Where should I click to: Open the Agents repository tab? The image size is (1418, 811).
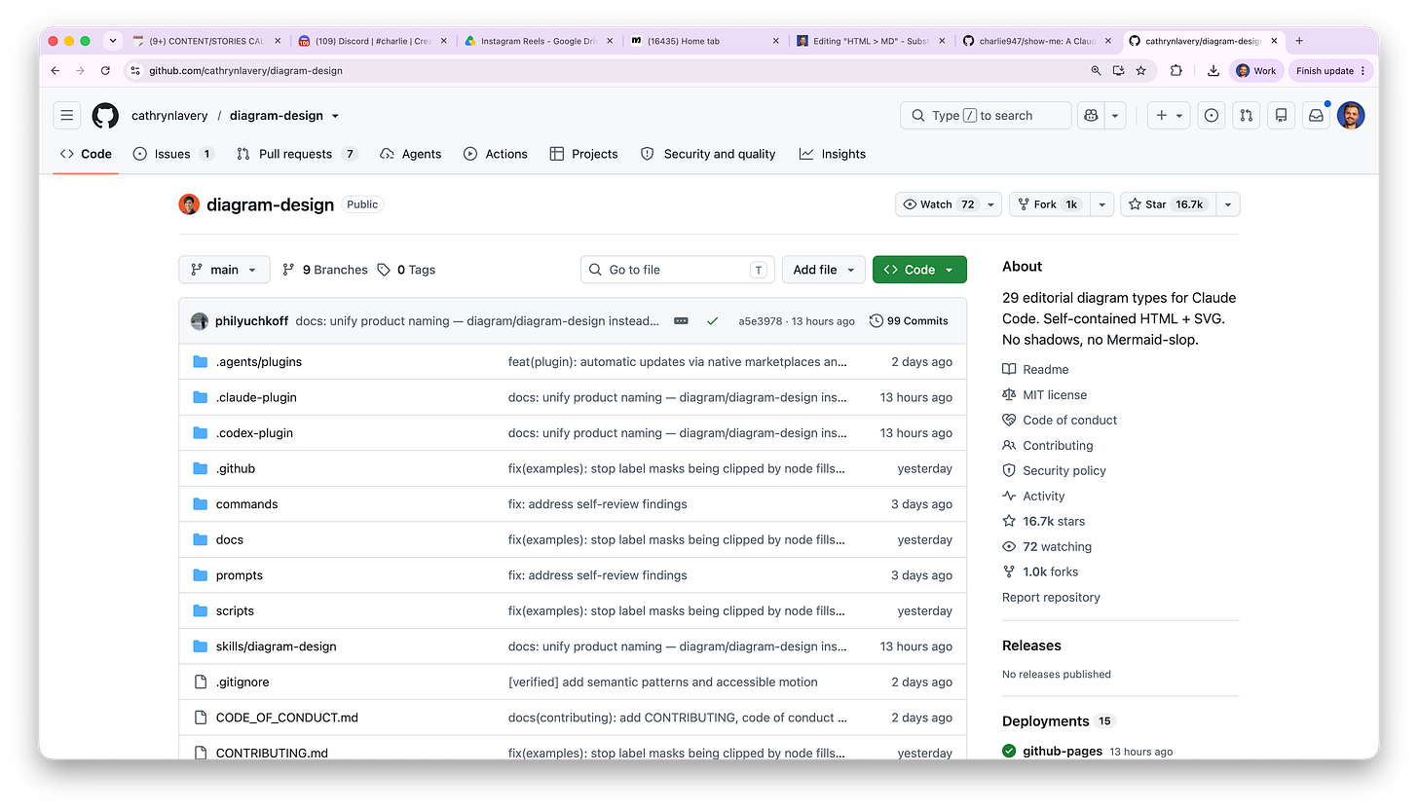coord(410,154)
